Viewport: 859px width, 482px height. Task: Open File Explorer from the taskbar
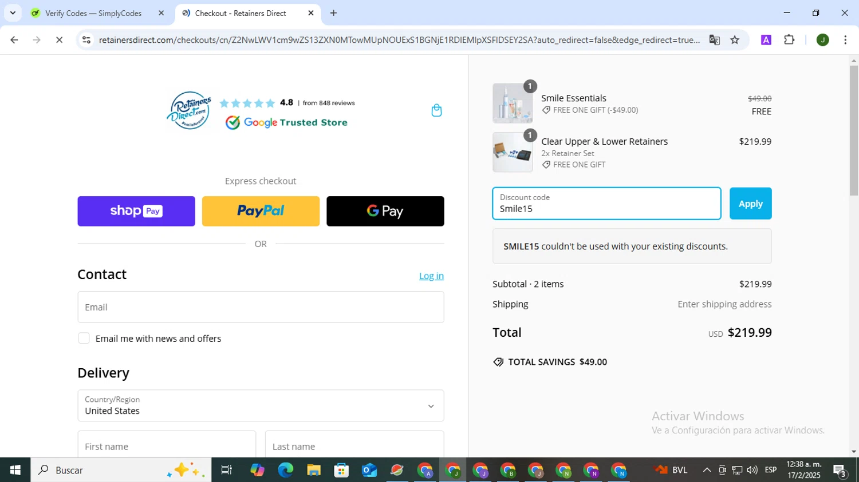point(313,470)
